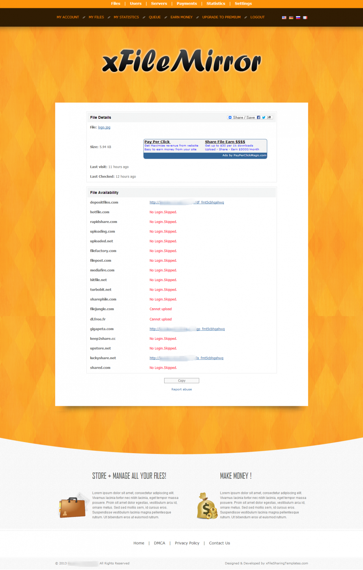Click the Share File Earn $$$$ ad link
Image resolution: width=363 pixels, height=570 pixels.
pos(225,142)
